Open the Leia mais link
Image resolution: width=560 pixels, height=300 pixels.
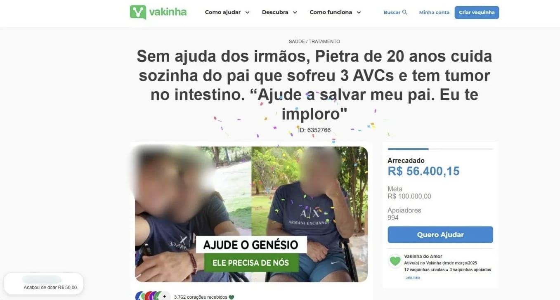click(x=413, y=277)
